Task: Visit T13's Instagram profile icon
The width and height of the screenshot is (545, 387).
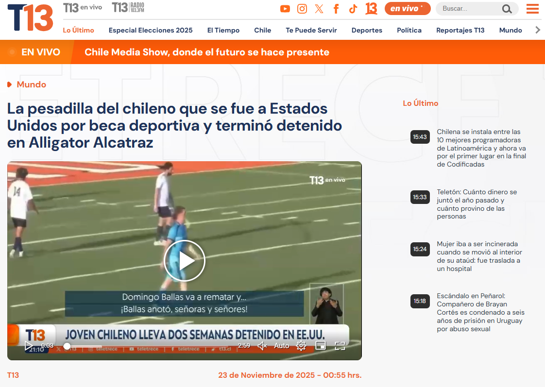Action: pos(302,9)
